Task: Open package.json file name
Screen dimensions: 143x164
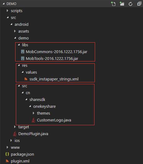Action: 22,154
